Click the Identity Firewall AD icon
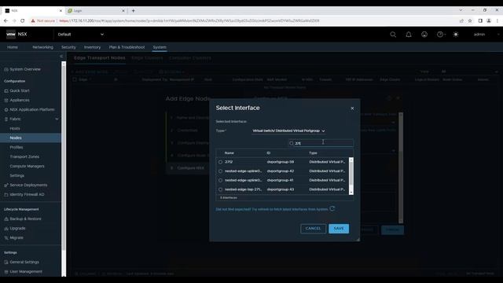Image resolution: width=503 pixels, height=283 pixels. coord(6,194)
